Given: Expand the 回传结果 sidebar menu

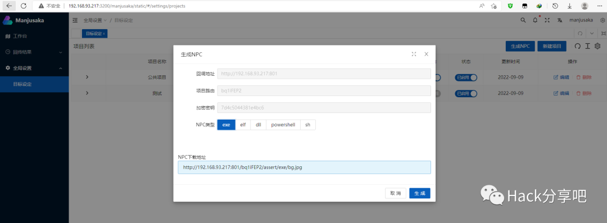Looking at the screenshot, I should (x=34, y=52).
